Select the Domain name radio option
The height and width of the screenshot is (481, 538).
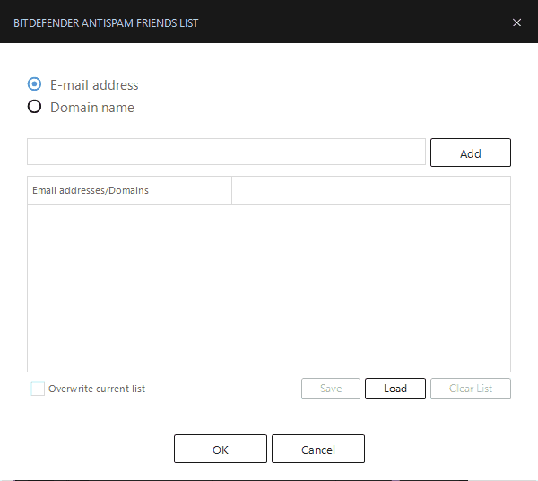point(34,107)
